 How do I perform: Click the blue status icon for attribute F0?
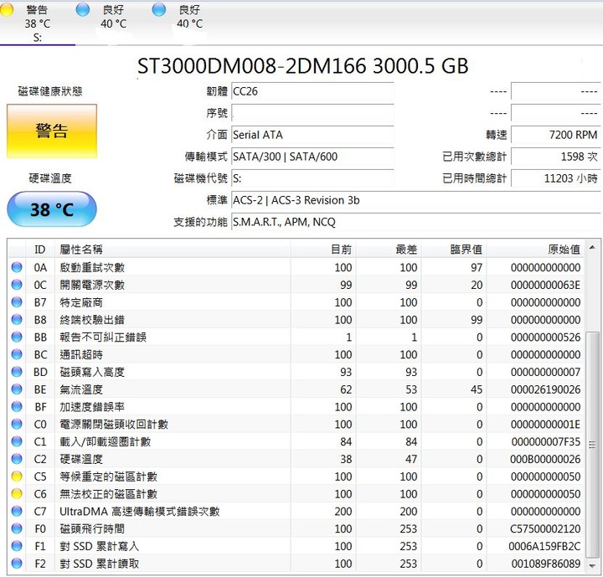tap(17, 529)
